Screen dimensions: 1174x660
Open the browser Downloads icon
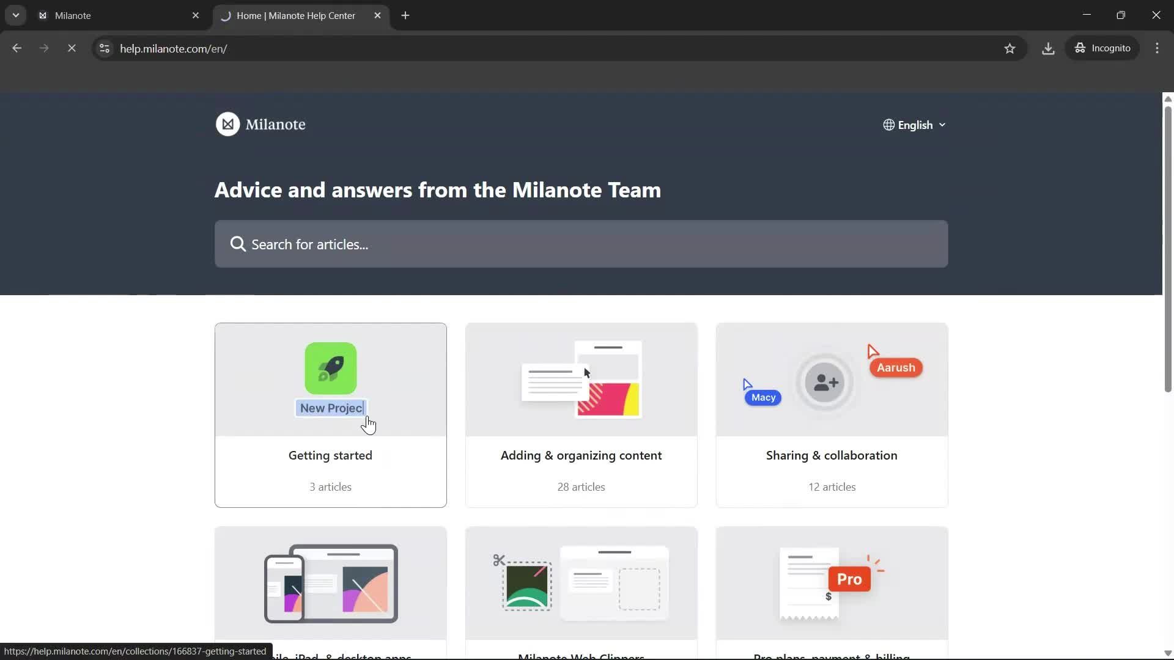1048,48
